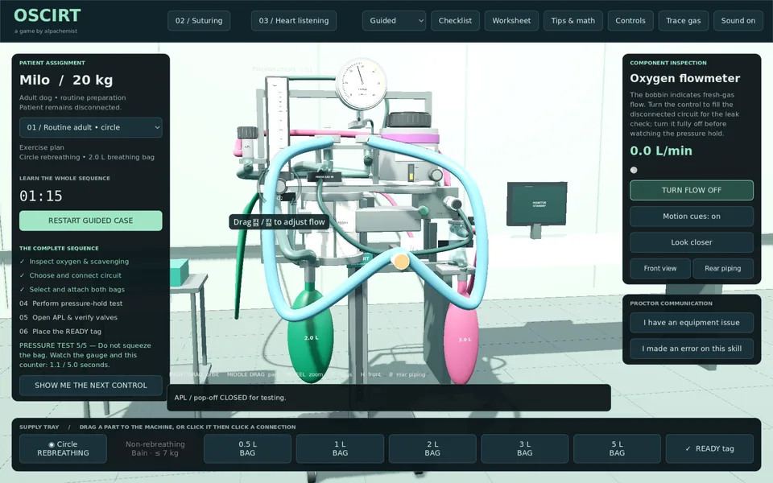
Task: Click the black canister lid on machine
Action: coord(408,120)
